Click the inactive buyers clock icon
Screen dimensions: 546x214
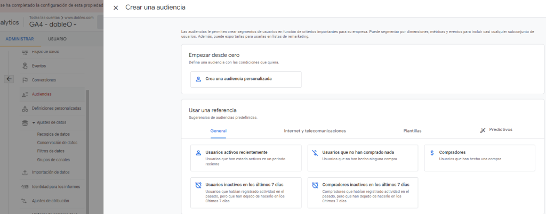point(315,185)
